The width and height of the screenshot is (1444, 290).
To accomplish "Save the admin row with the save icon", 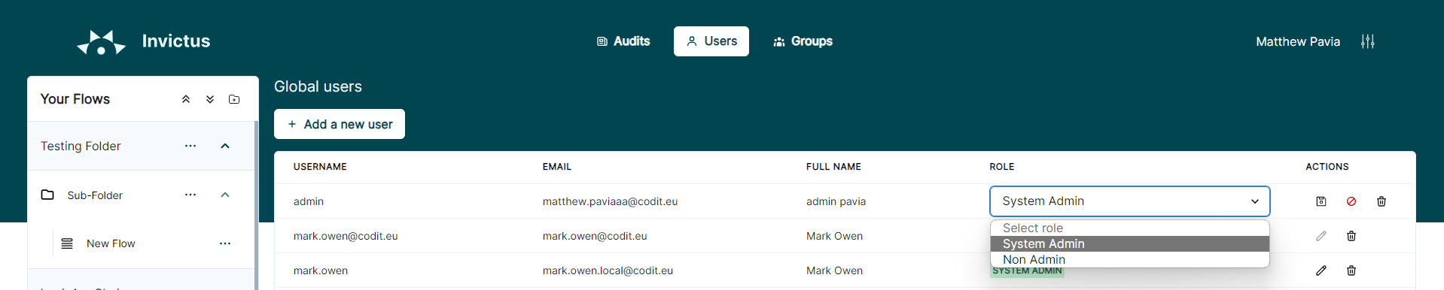I will tap(1321, 201).
